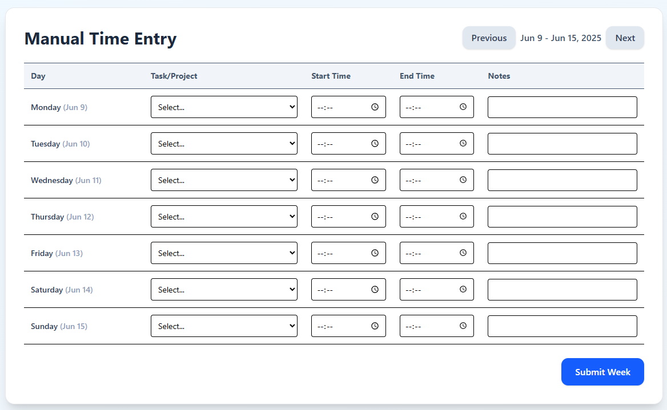Open clock picker for Thursday start time

(x=375, y=217)
